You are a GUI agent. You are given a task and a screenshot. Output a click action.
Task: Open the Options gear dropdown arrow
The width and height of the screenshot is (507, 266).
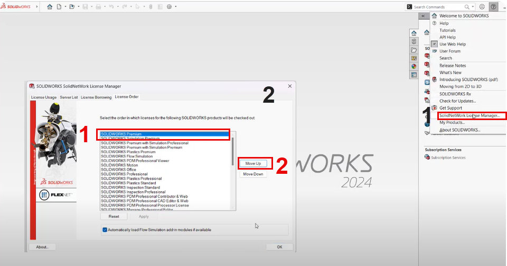[x=175, y=7]
